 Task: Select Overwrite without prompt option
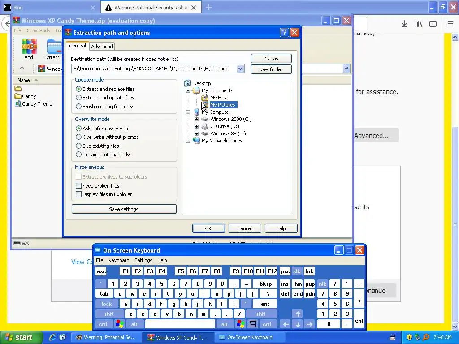(x=78, y=137)
